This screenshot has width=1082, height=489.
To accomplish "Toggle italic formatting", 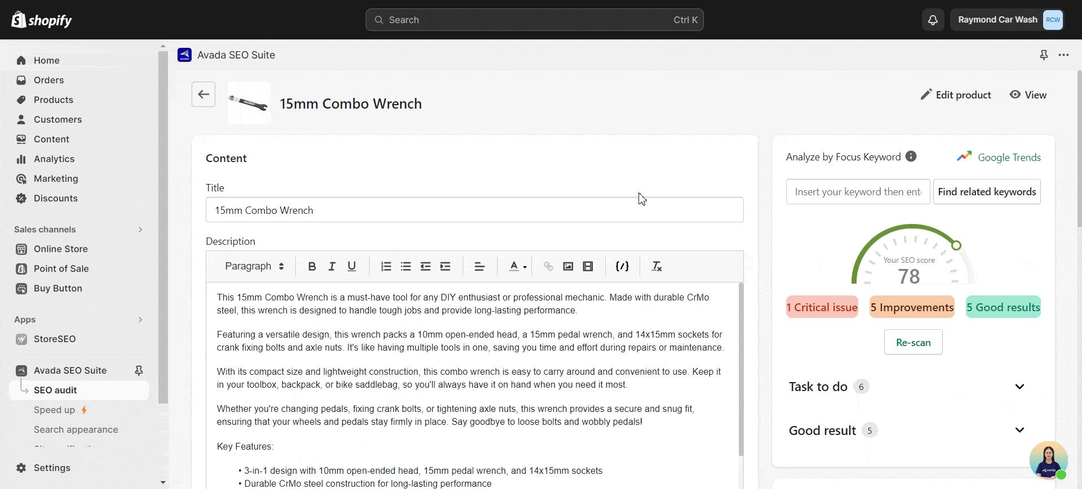I will [332, 266].
